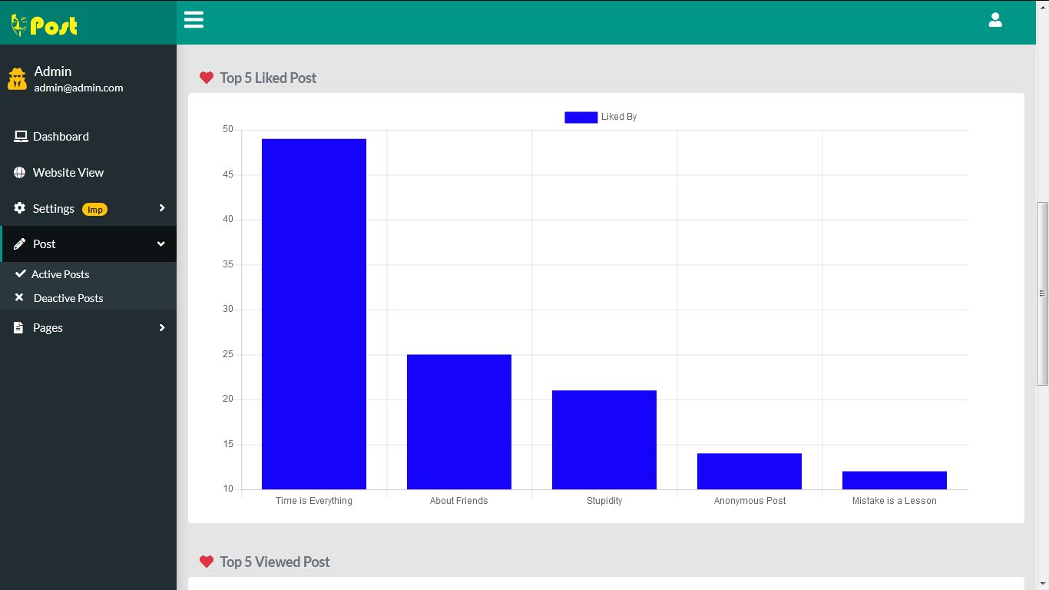Screen dimensions: 1049x590
Task: Click the document icon next to Pages
Action: [19, 327]
